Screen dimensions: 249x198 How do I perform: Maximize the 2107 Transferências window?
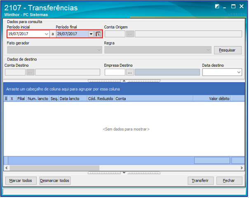pyautogui.click(x=233, y=6)
